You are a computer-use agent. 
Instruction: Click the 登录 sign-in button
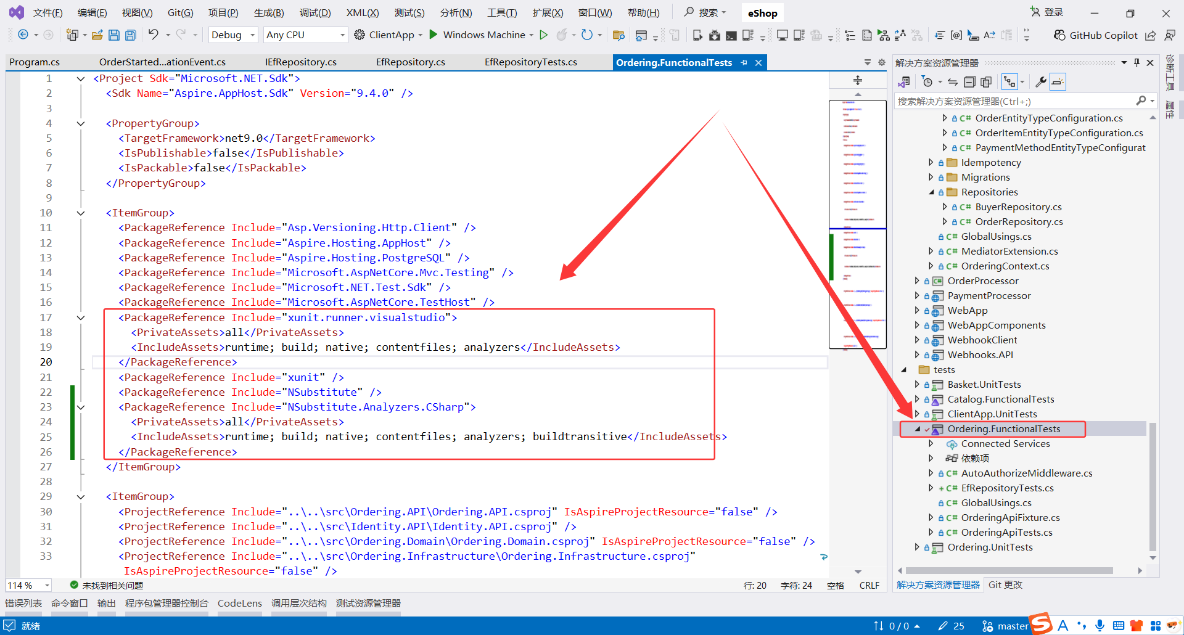click(x=1047, y=12)
